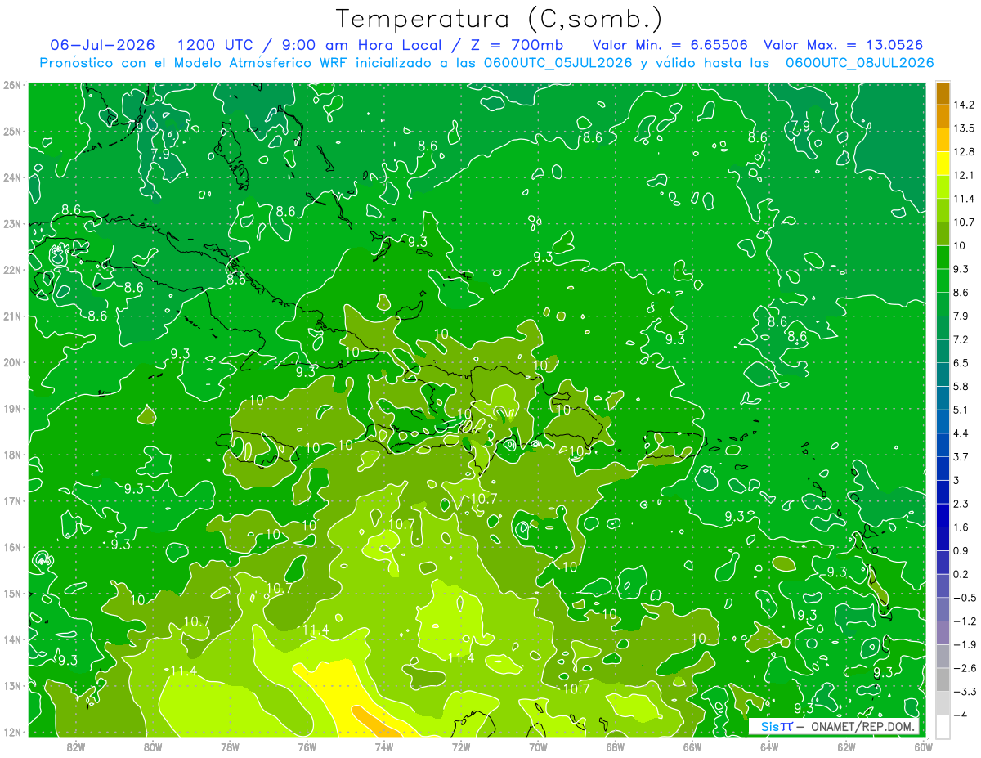Click the '17N' latitude axis label
The image size is (981, 758).
pyautogui.click(x=11, y=501)
